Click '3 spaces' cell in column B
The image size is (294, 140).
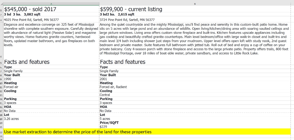tap(195, 103)
